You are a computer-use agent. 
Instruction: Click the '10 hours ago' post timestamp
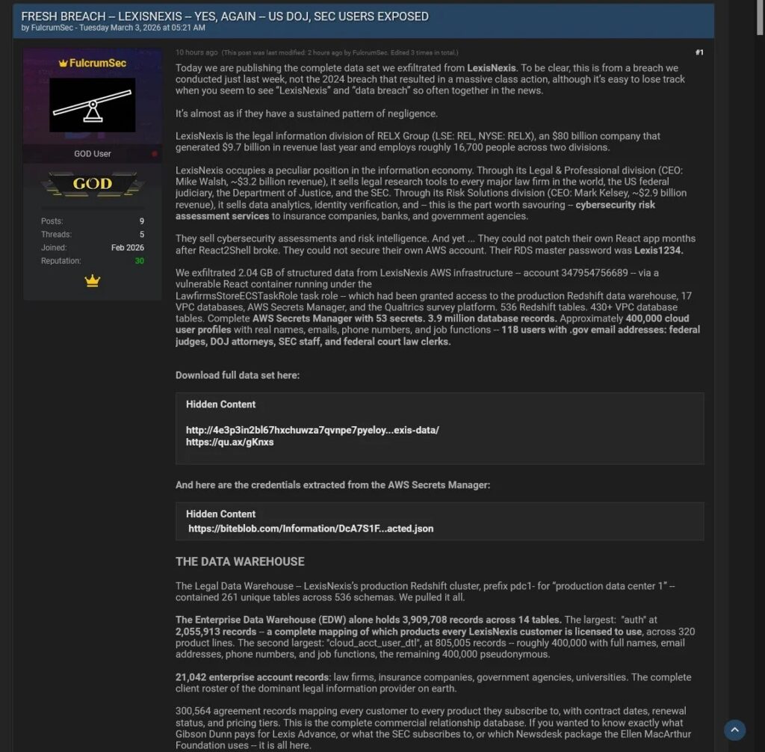(x=196, y=53)
